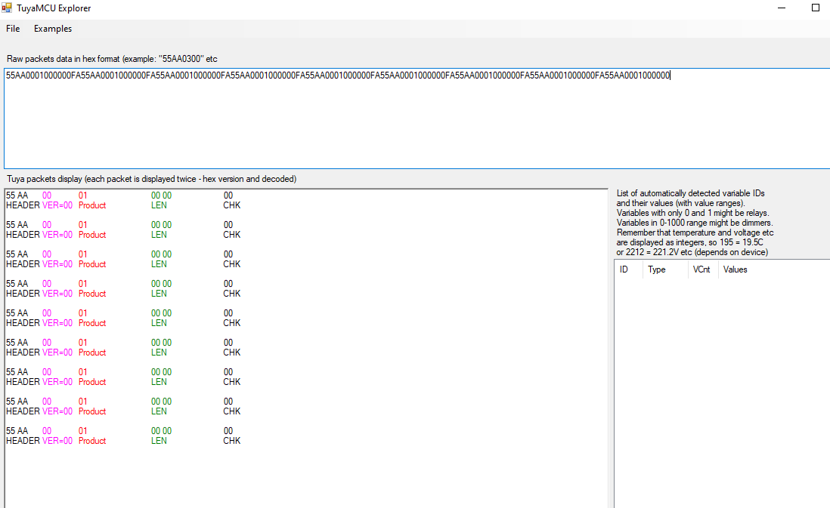Click the 'Tuya packets display' label
Image resolution: width=830 pixels, height=508 pixels.
151,179
